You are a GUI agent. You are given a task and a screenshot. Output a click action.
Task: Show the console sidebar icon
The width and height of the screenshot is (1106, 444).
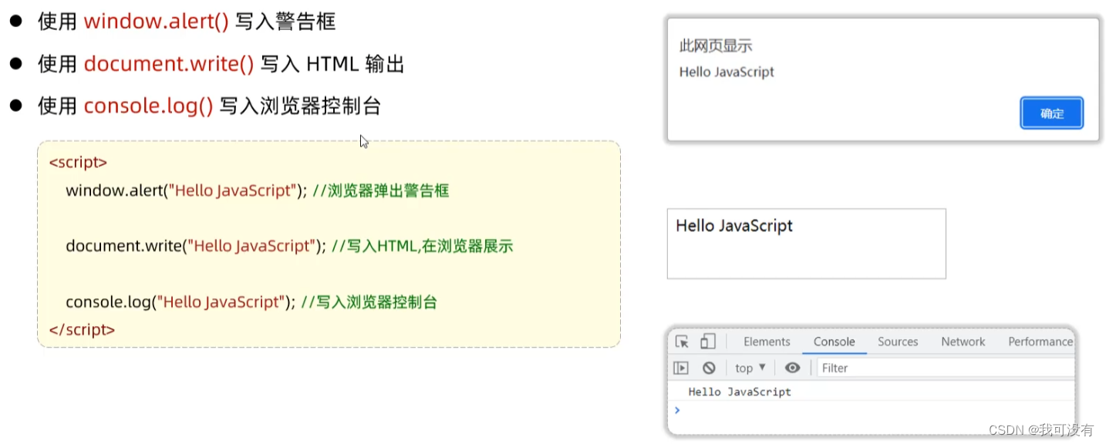(680, 368)
